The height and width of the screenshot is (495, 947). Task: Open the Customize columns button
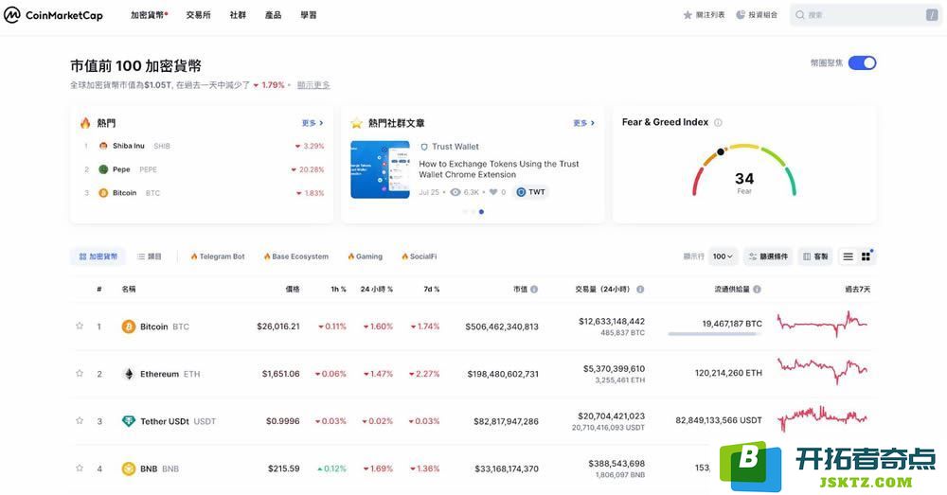pos(815,256)
